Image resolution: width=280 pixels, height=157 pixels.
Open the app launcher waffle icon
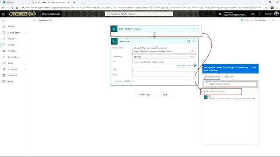[3, 14]
